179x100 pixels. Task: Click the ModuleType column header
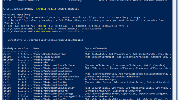(x=9, y=49)
